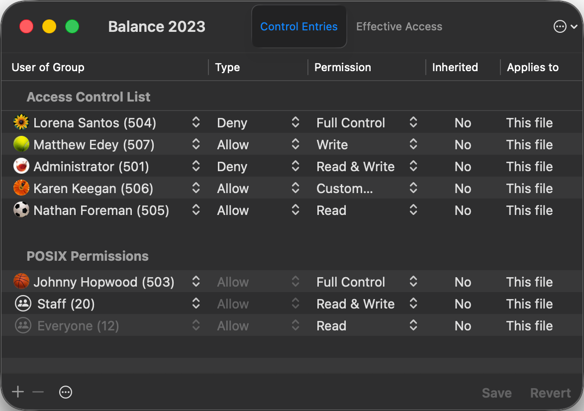Select Matthew Edey (507) row name
The image size is (584, 411).
click(94, 145)
